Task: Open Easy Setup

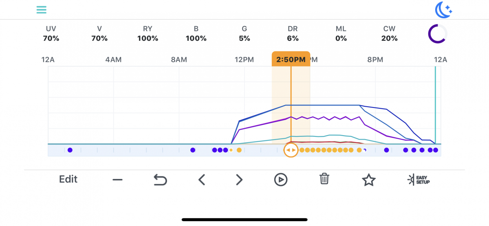Action: point(419,180)
